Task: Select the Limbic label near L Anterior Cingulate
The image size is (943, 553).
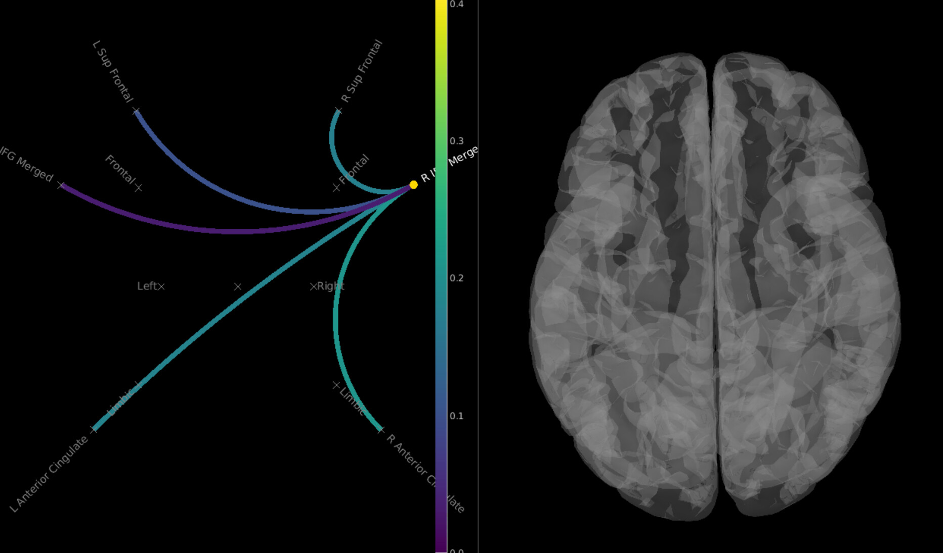Action: click(x=120, y=403)
